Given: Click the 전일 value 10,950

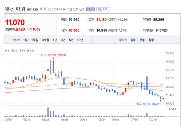Looking at the screenshot, I should (74, 20).
